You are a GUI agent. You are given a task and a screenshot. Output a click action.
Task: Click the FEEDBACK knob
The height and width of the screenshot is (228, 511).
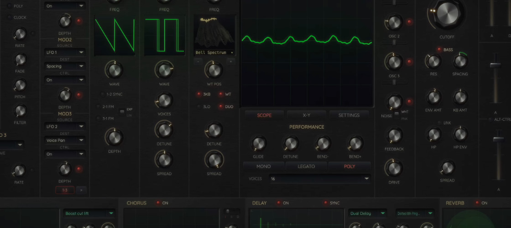394,135
